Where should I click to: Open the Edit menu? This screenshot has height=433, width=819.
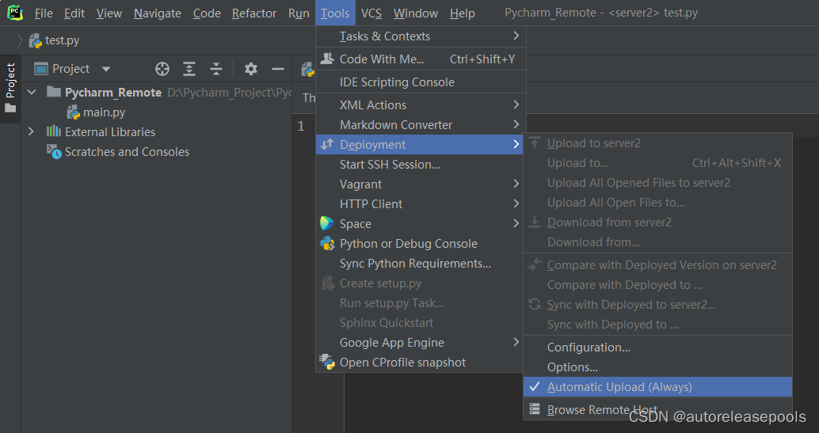click(x=74, y=13)
